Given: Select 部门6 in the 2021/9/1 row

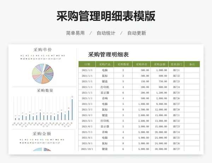Looking at the screenshot, I should coord(176,144).
